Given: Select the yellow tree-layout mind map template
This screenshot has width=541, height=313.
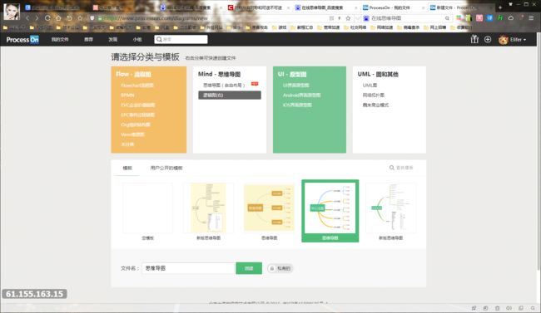Looking at the screenshot, I should [x=208, y=208].
